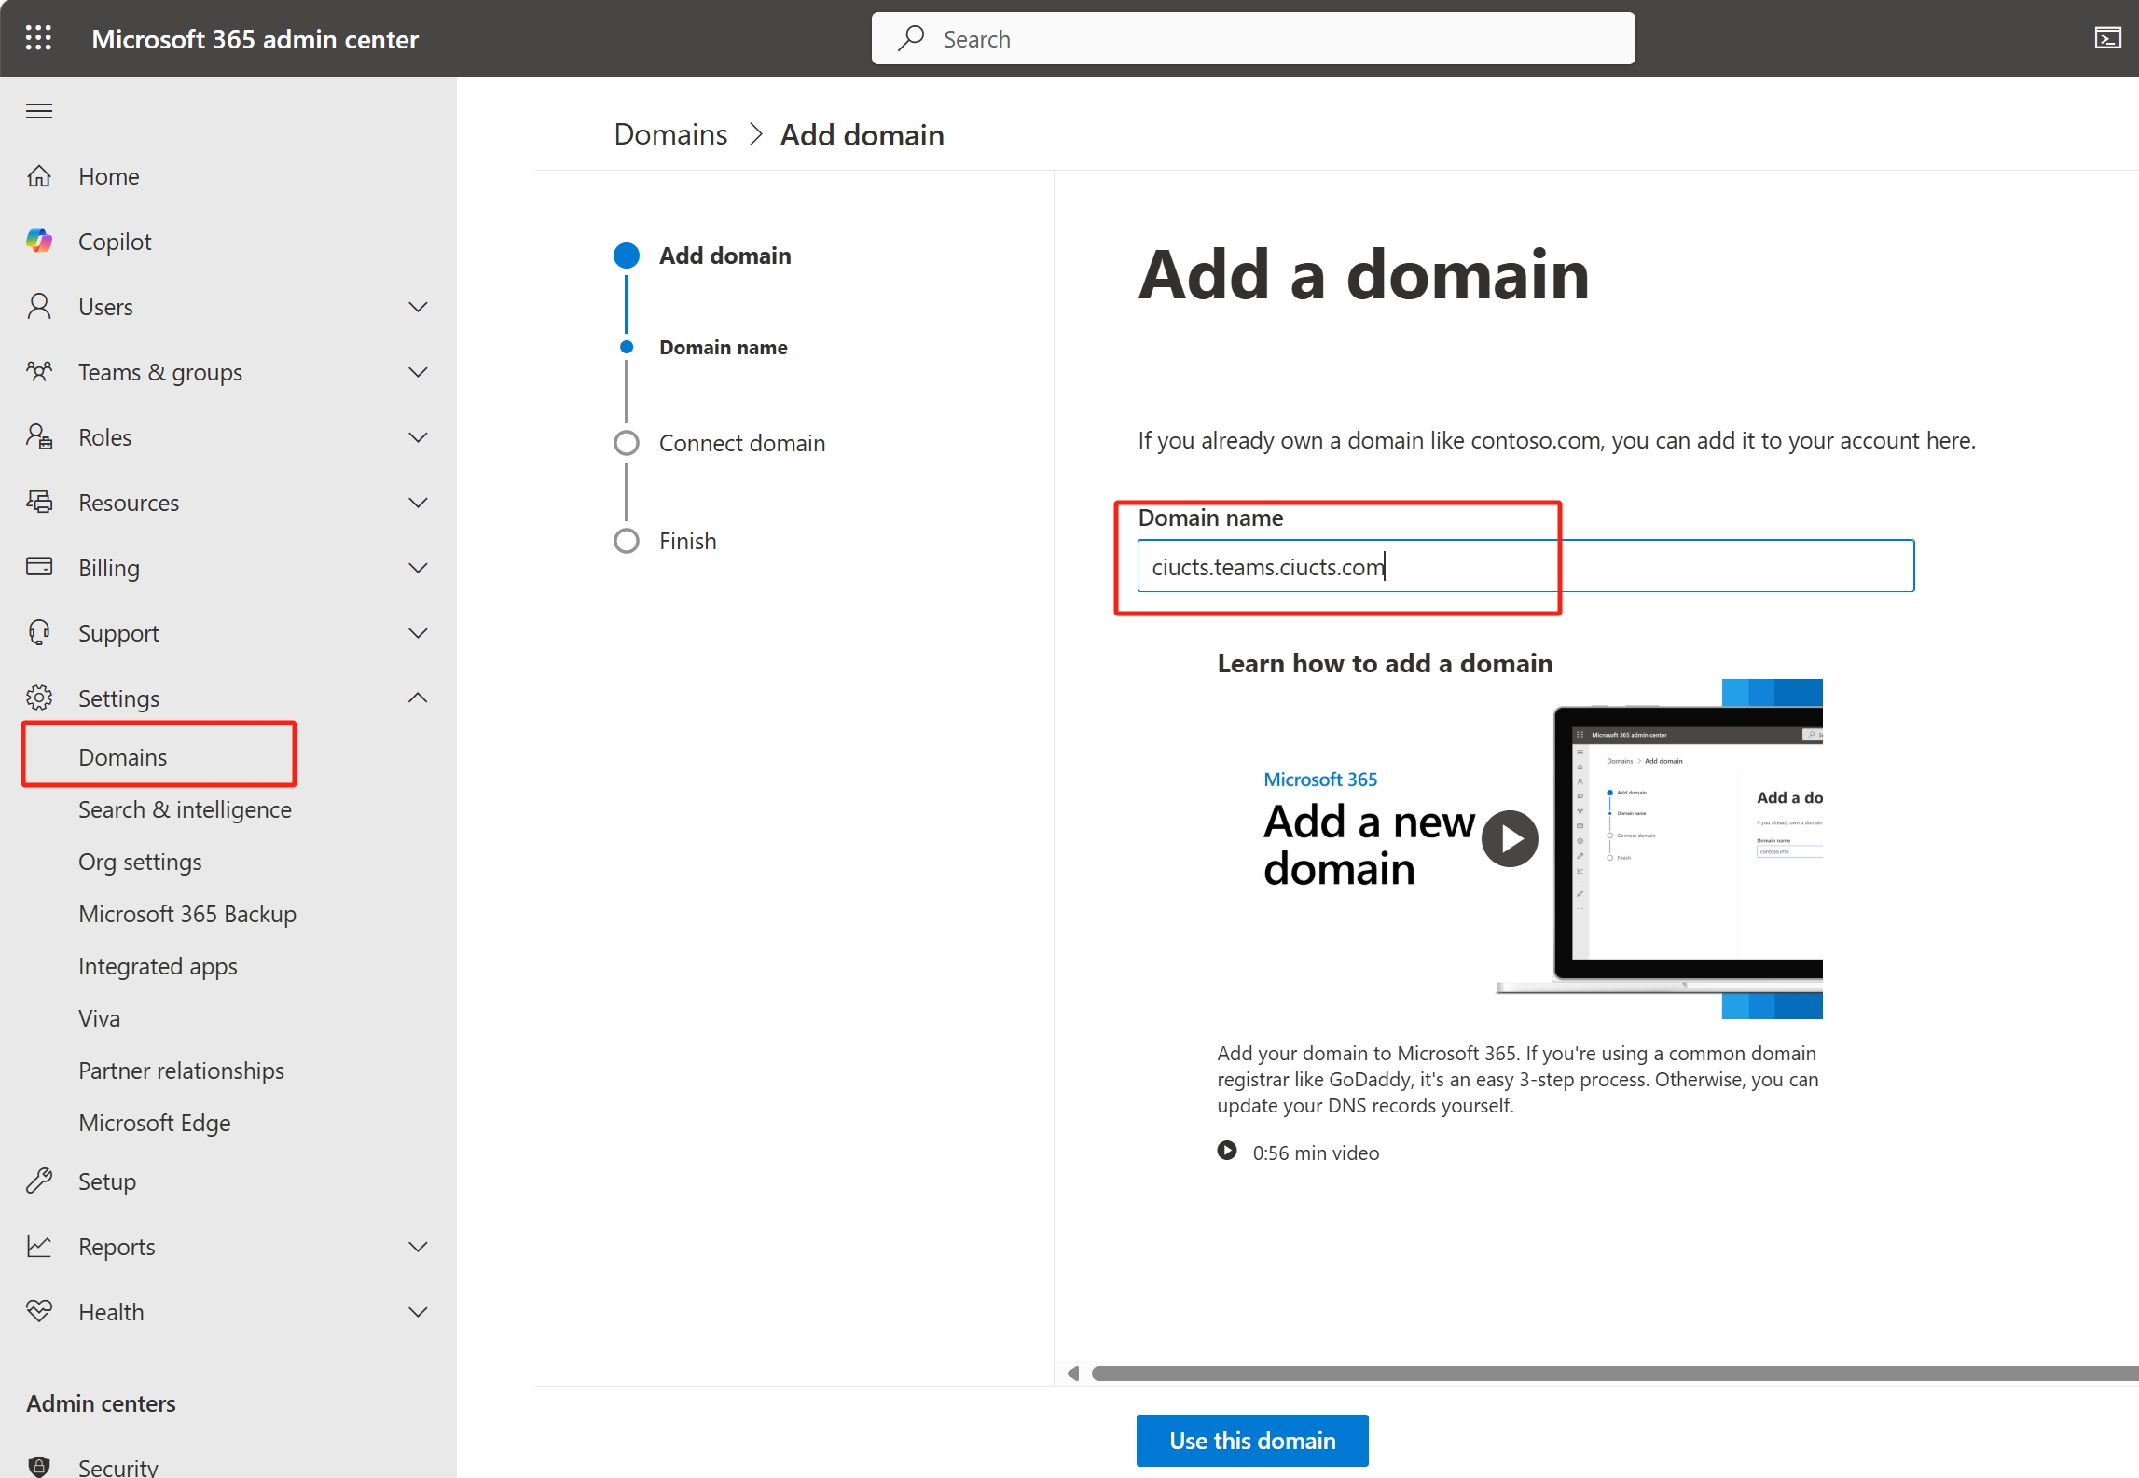The height and width of the screenshot is (1478, 2139).
Task: Open Setup in navigation
Action: [107, 1181]
